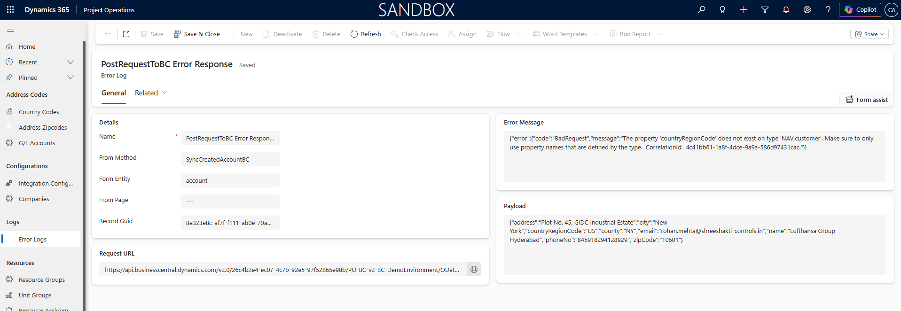
Task: Expand the Word Templates dropdown chevron
Action: (x=595, y=34)
